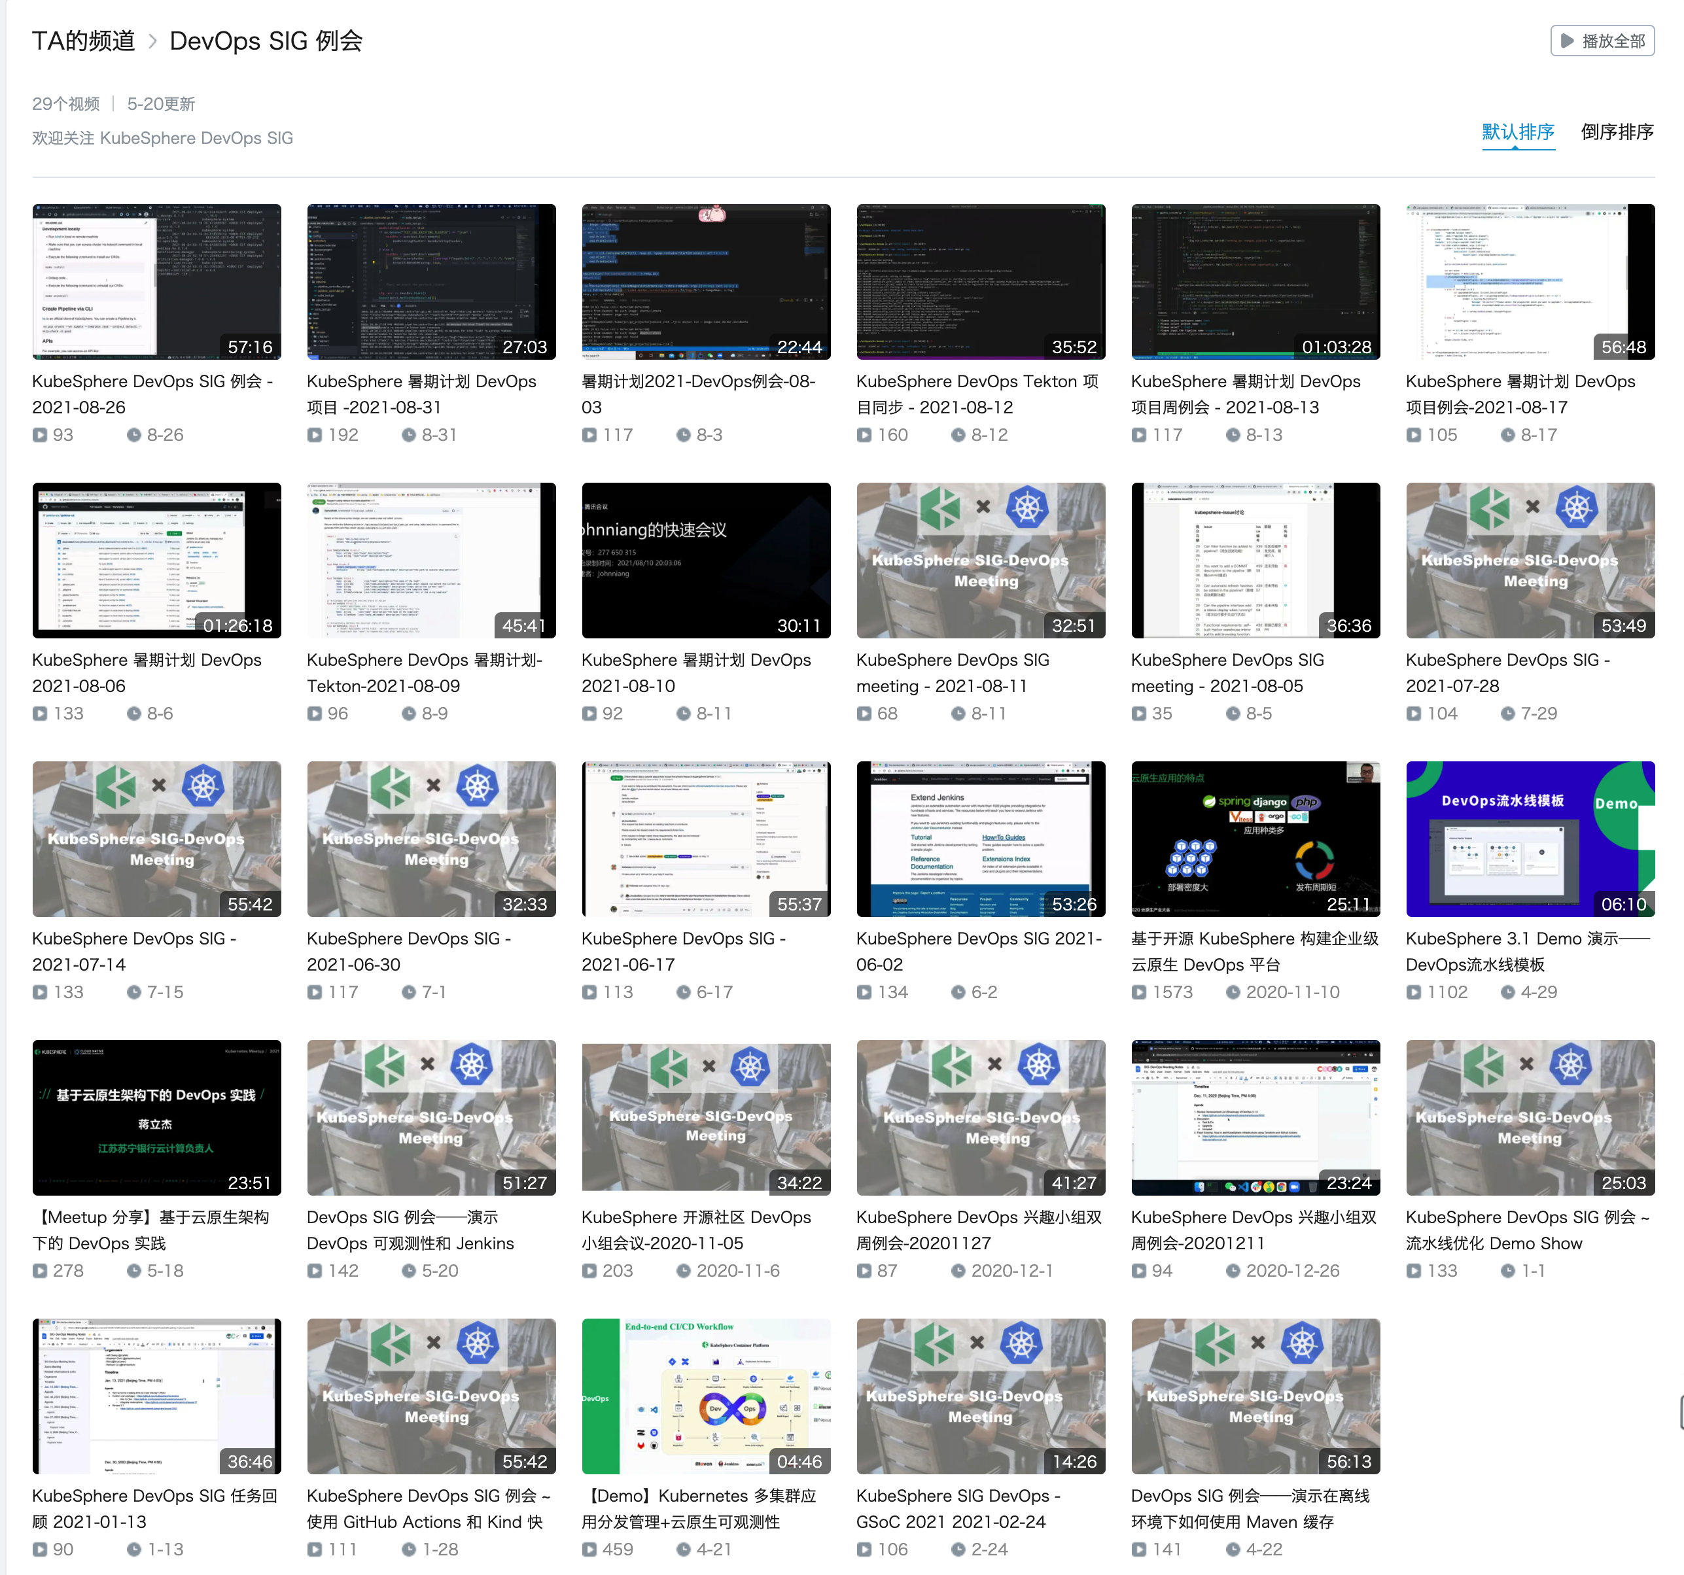Open video thumbnail with duration 56:48

click(1530, 281)
